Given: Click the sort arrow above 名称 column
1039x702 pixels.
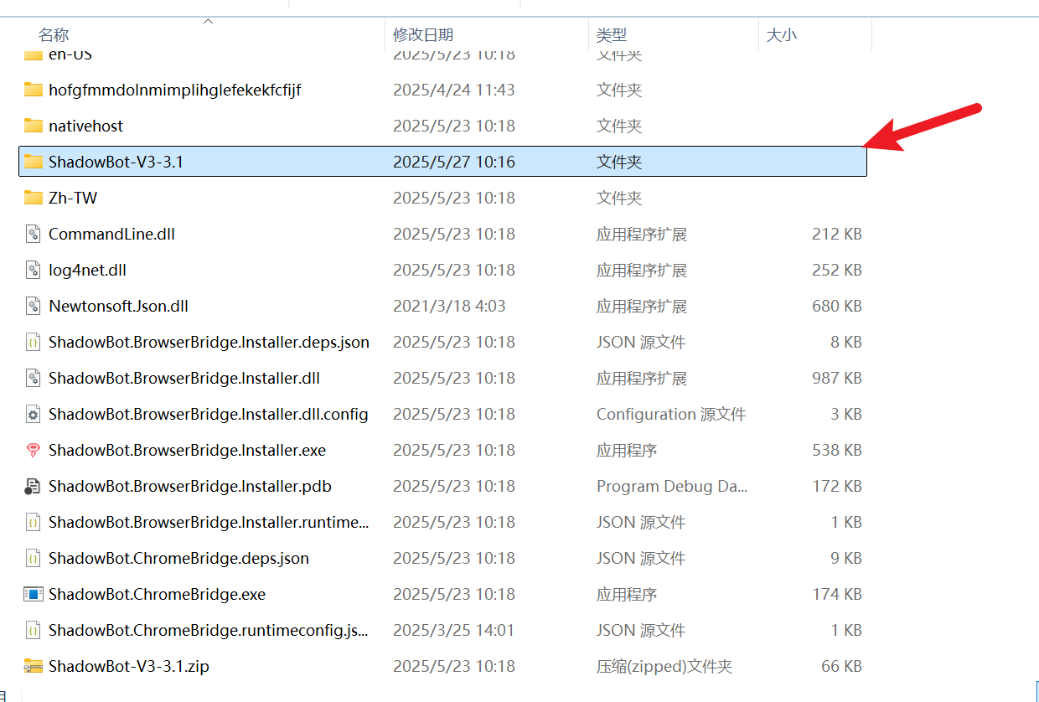Looking at the screenshot, I should click(x=209, y=21).
